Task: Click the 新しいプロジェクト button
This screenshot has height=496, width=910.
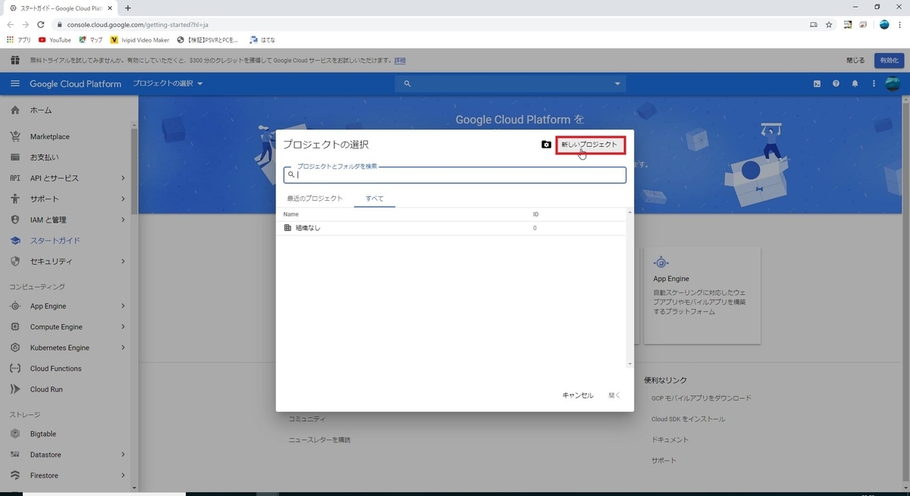Action: point(590,145)
